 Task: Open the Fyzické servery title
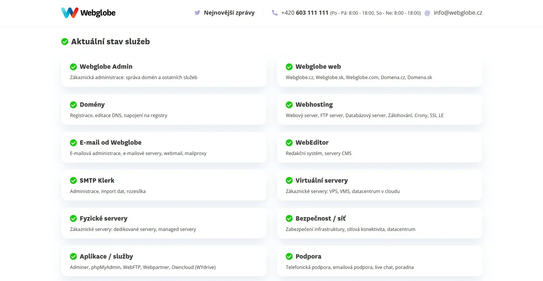pos(104,218)
